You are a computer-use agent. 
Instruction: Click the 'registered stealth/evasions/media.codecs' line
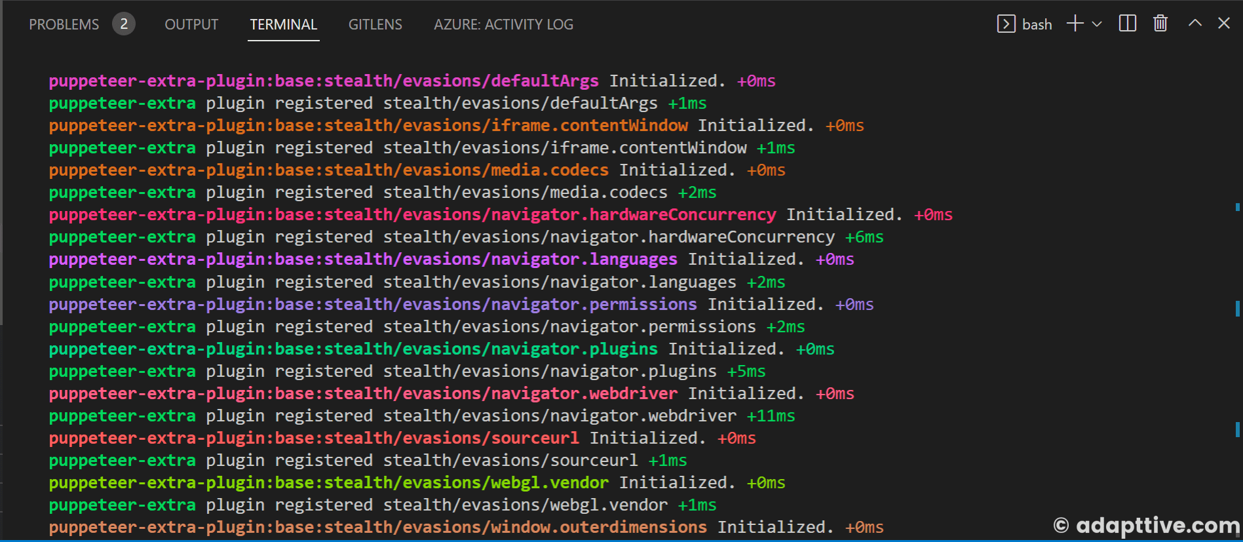[383, 193]
